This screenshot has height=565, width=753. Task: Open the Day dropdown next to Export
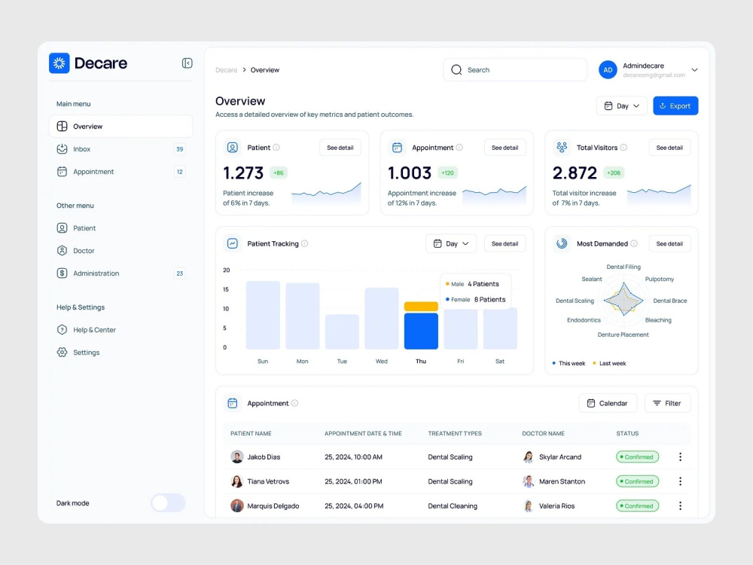pos(621,105)
